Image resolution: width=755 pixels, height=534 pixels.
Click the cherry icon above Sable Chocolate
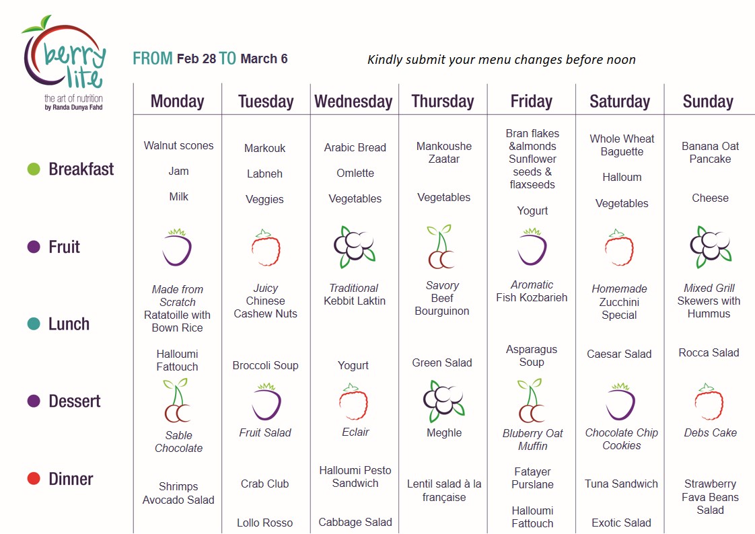177,400
